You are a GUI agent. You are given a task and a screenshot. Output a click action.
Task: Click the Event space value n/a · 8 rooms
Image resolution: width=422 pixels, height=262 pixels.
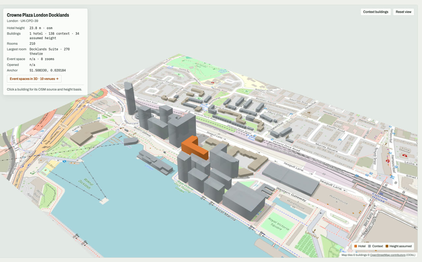[42, 59]
